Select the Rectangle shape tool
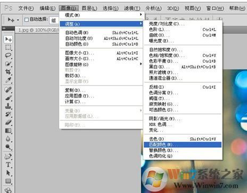Viewport: 247px width, 193px height. coord(8,181)
